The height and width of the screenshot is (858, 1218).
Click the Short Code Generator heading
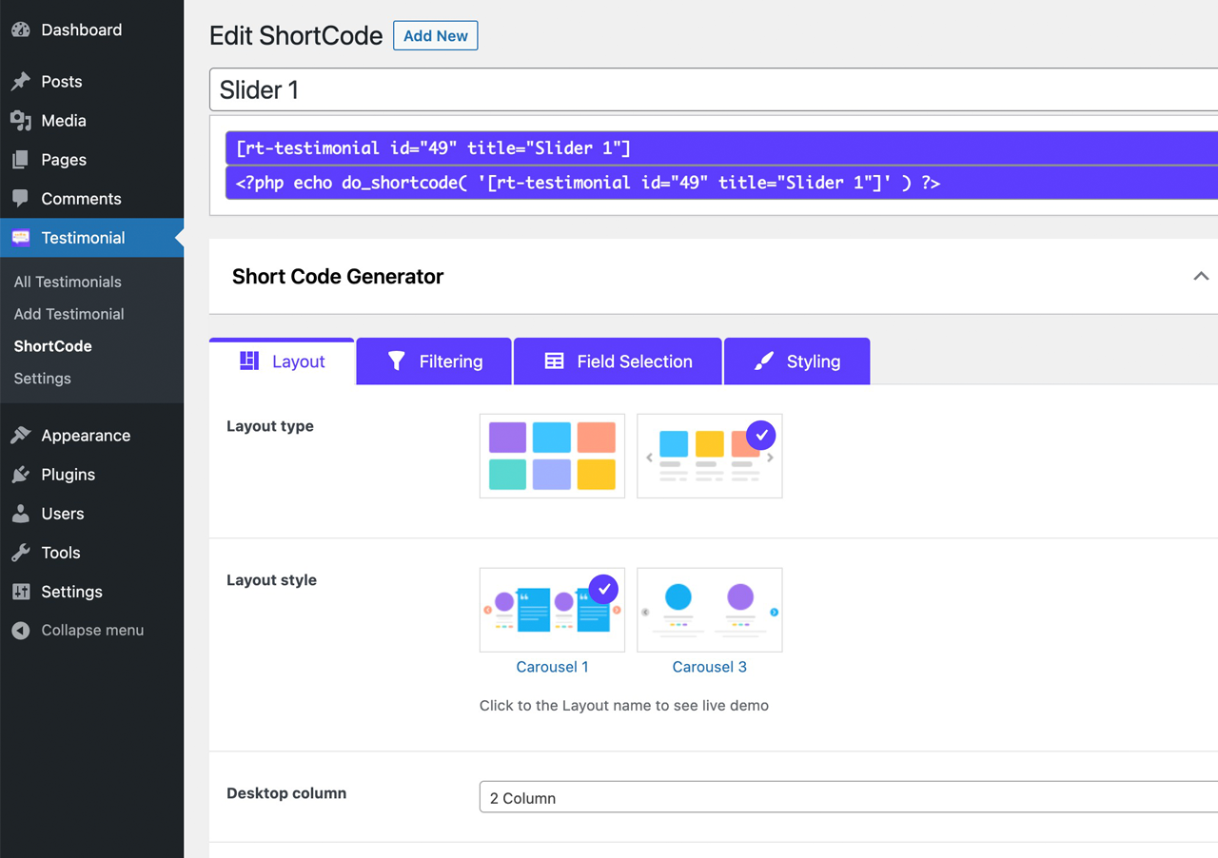[338, 277]
